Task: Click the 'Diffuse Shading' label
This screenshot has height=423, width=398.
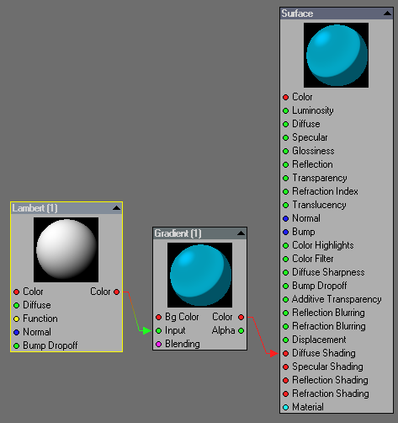Action: click(324, 353)
